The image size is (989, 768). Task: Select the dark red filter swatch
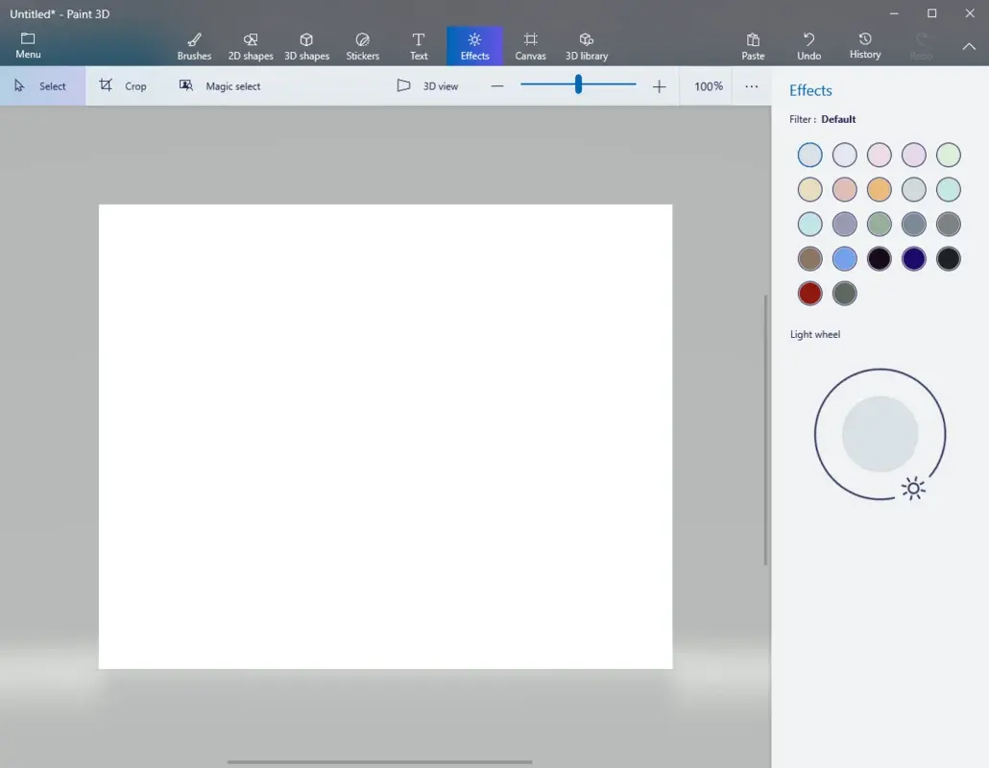point(809,293)
